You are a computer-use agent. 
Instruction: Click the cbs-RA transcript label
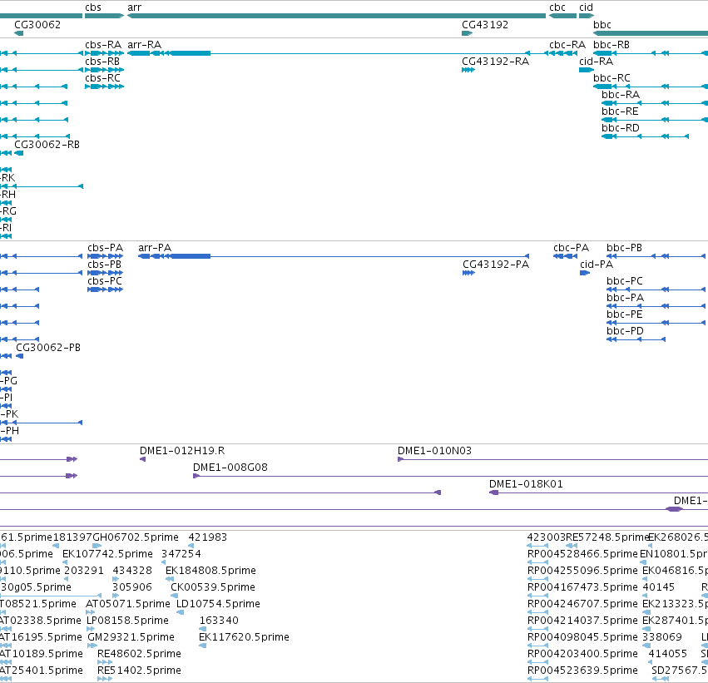(103, 45)
